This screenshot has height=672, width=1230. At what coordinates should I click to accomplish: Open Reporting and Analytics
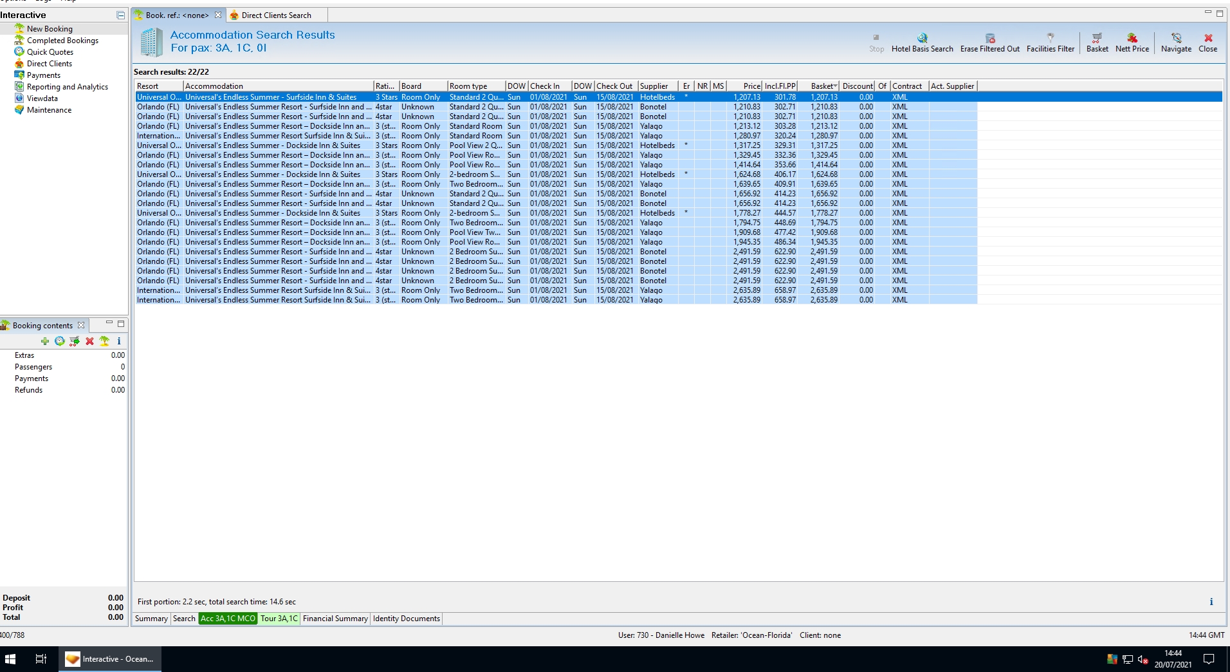click(67, 87)
